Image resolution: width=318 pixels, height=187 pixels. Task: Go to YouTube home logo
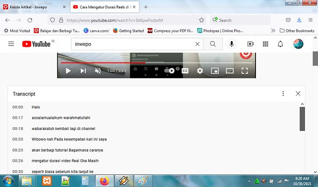tap(36, 44)
